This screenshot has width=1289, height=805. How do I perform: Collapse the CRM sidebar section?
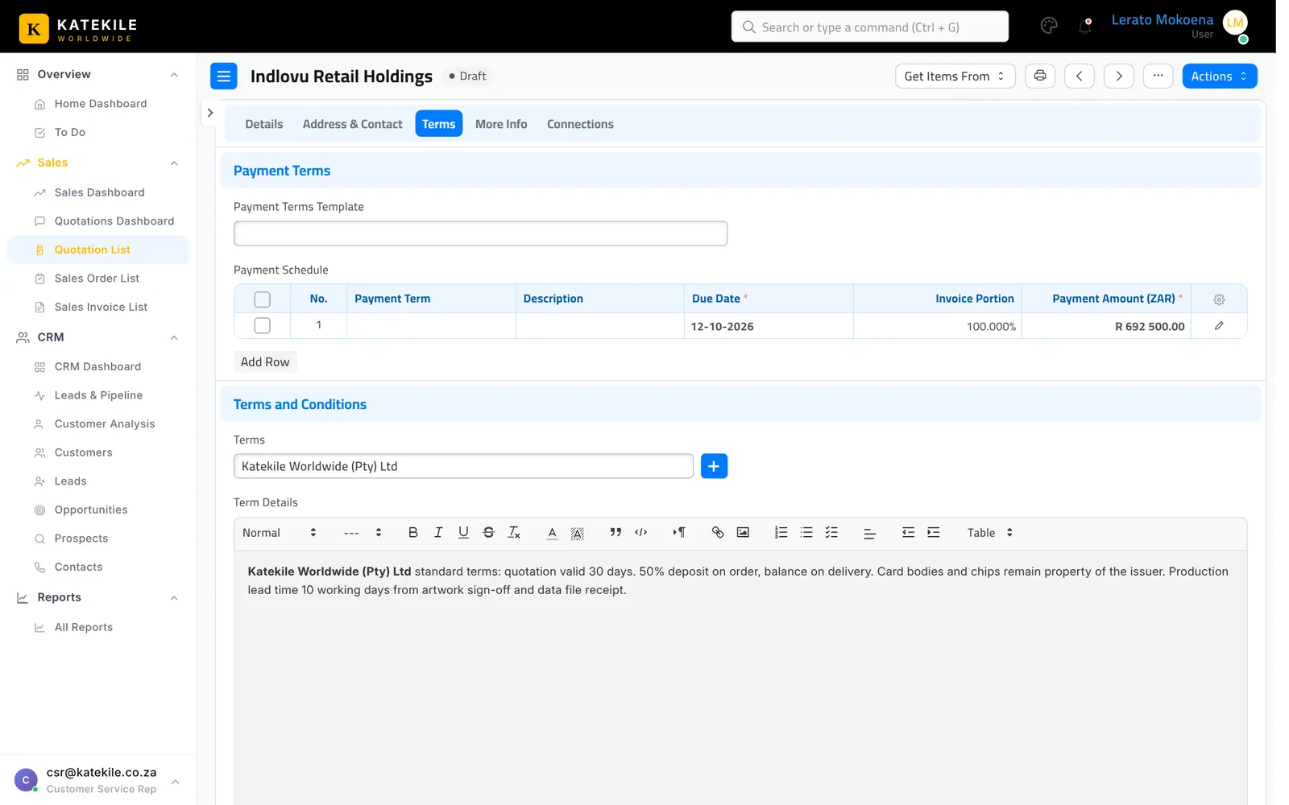tap(174, 338)
